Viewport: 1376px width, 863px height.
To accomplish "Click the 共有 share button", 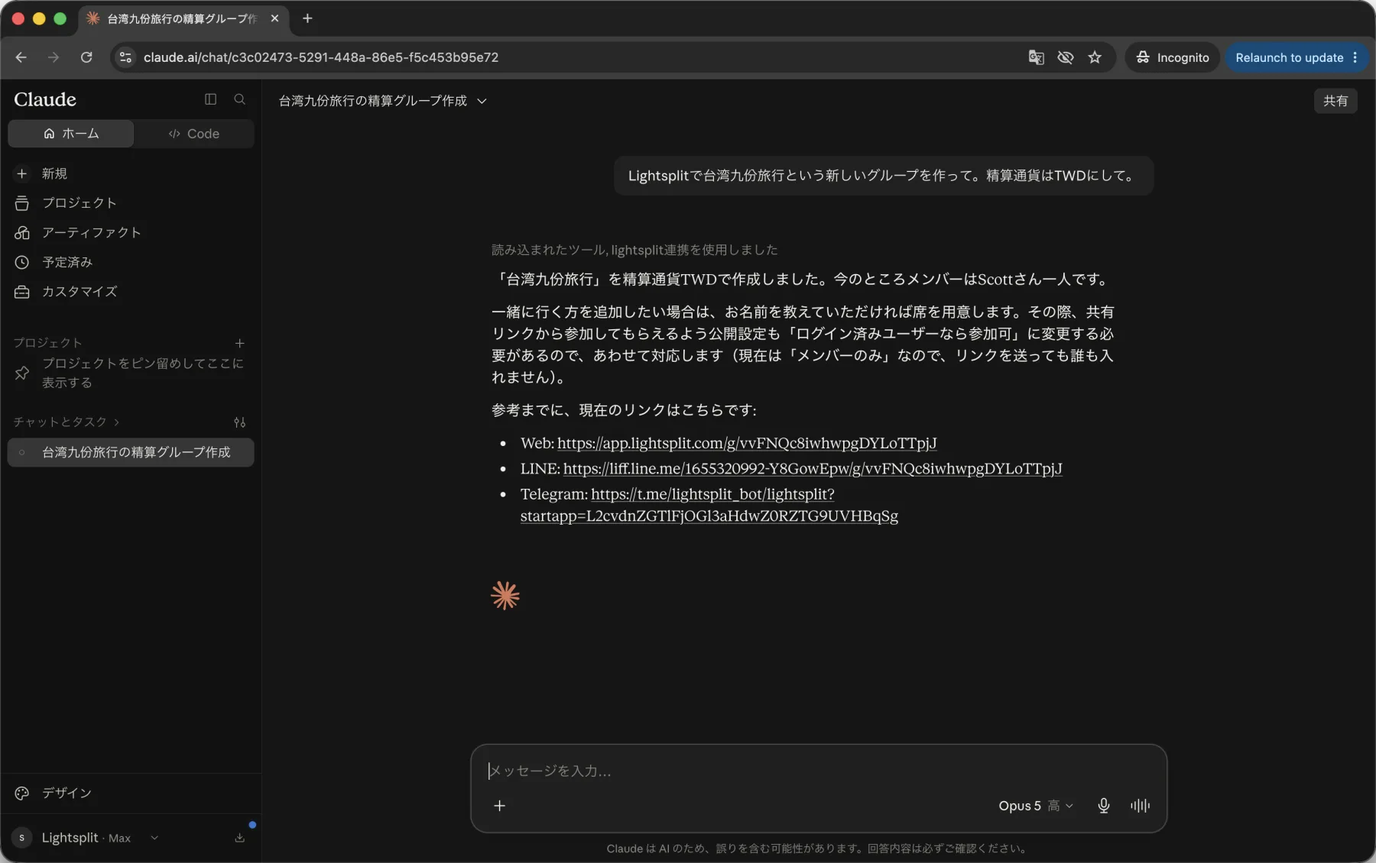I will tap(1335, 101).
